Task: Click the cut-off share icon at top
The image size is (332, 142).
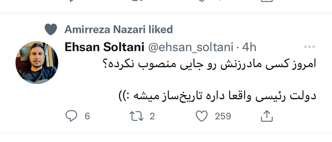Action: point(266,1)
